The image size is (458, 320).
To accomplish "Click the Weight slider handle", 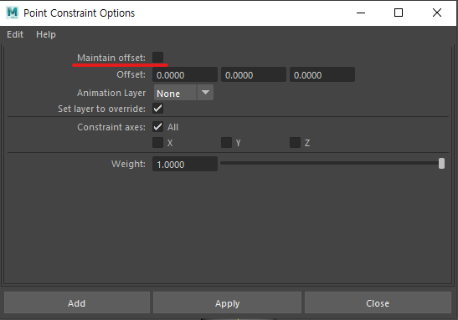I will pyautogui.click(x=441, y=164).
